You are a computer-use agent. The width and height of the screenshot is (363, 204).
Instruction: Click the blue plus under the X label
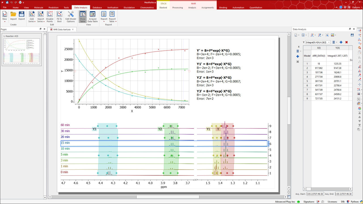coord(298,56)
